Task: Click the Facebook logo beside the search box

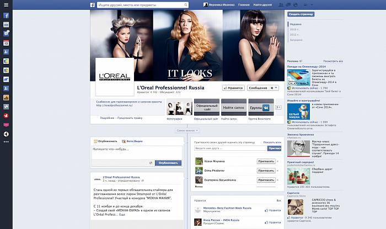Action: click(93, 5)
